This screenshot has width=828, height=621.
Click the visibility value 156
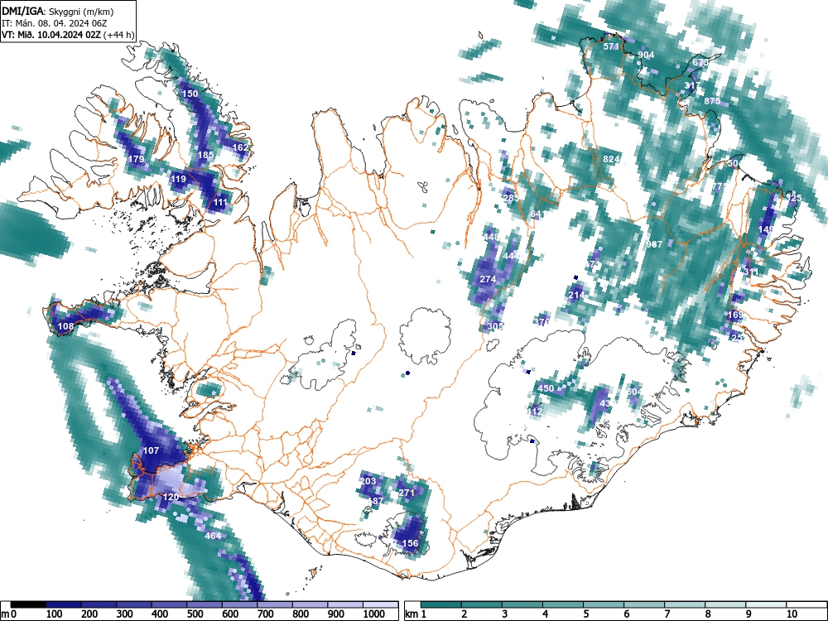point(411,543)
